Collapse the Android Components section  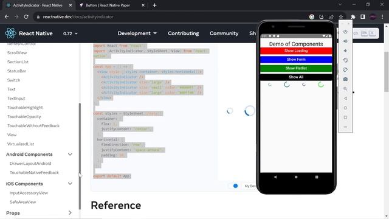(x=70, y=154)
